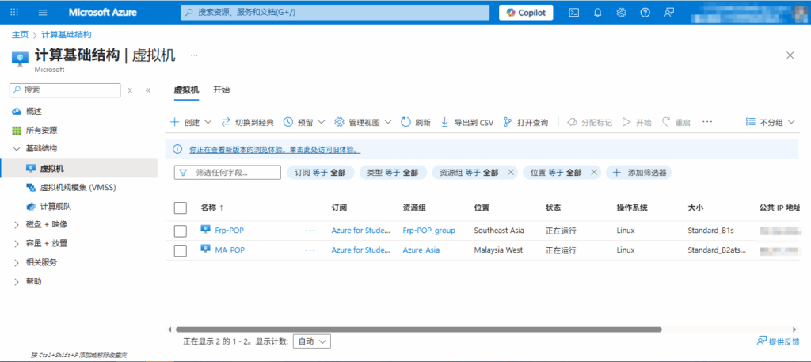Click the 分配标记 toolbar button
Screen dimensions: 811x362
(x=589, y=123)
